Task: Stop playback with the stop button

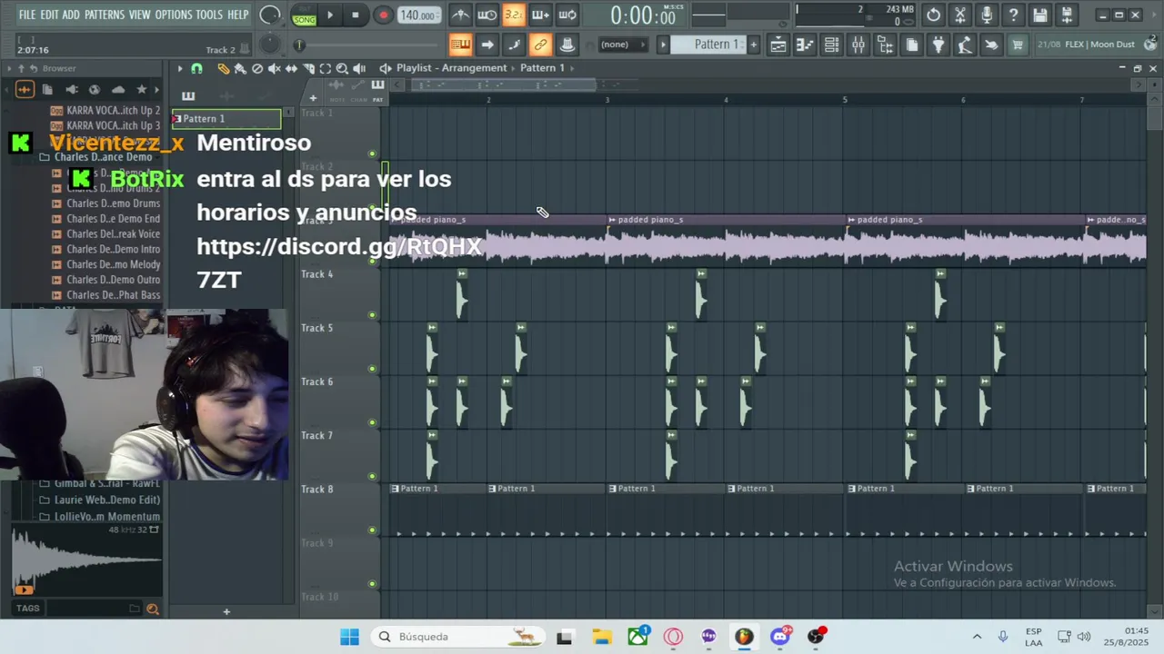Action: [356, 15]
